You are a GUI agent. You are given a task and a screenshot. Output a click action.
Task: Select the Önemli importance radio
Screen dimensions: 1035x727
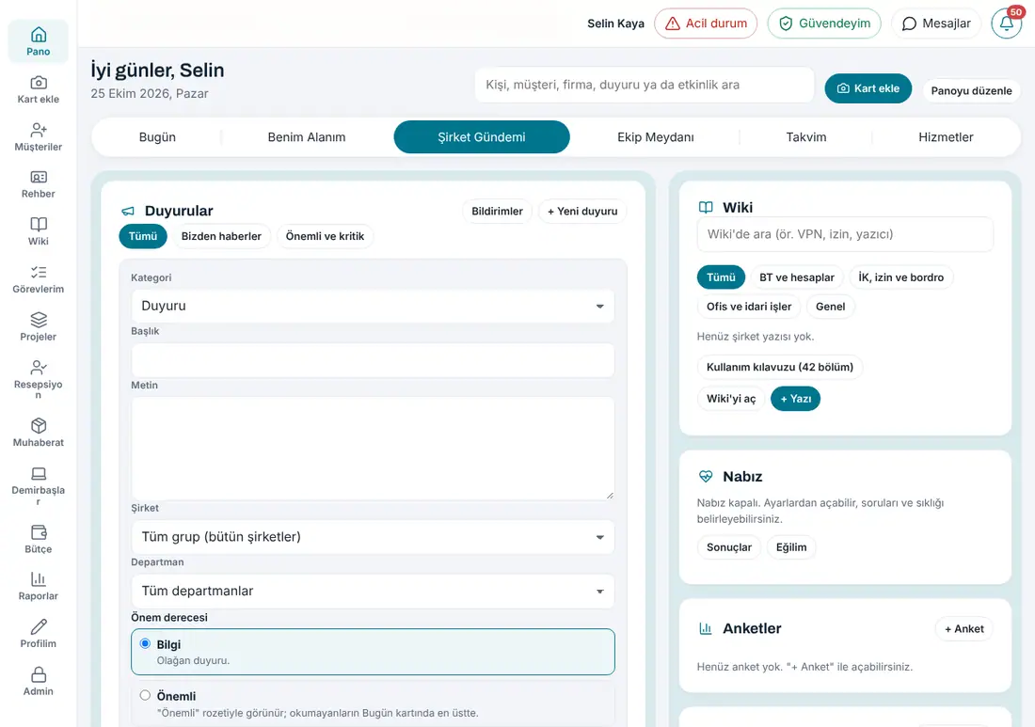click(x=145, y=695)
